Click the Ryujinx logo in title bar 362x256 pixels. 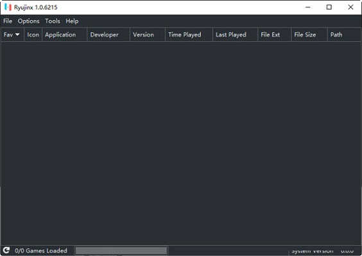8,8
